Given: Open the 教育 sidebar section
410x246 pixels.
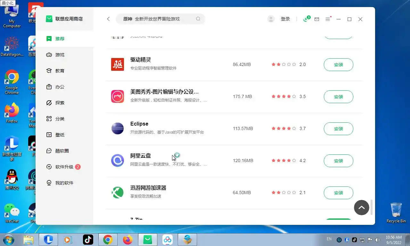Looking at the screenshot, I should (64, 71).
